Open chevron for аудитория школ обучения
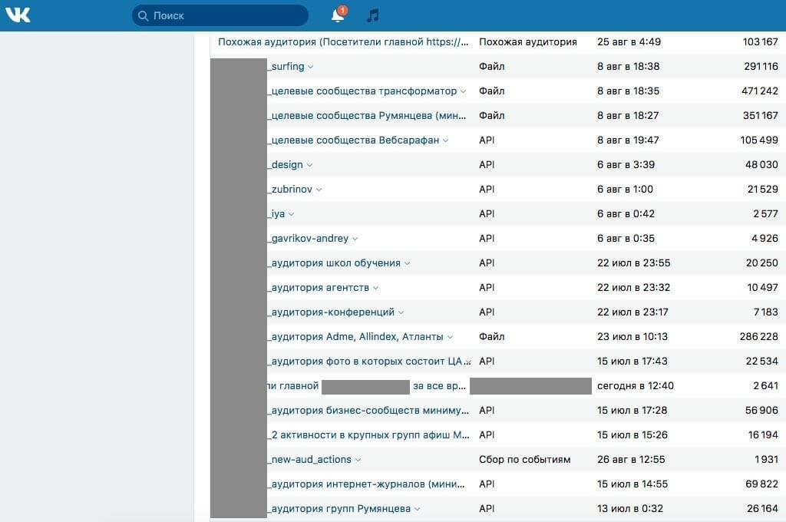The height and width of the screenshot is (522, 786). (407, 263)
